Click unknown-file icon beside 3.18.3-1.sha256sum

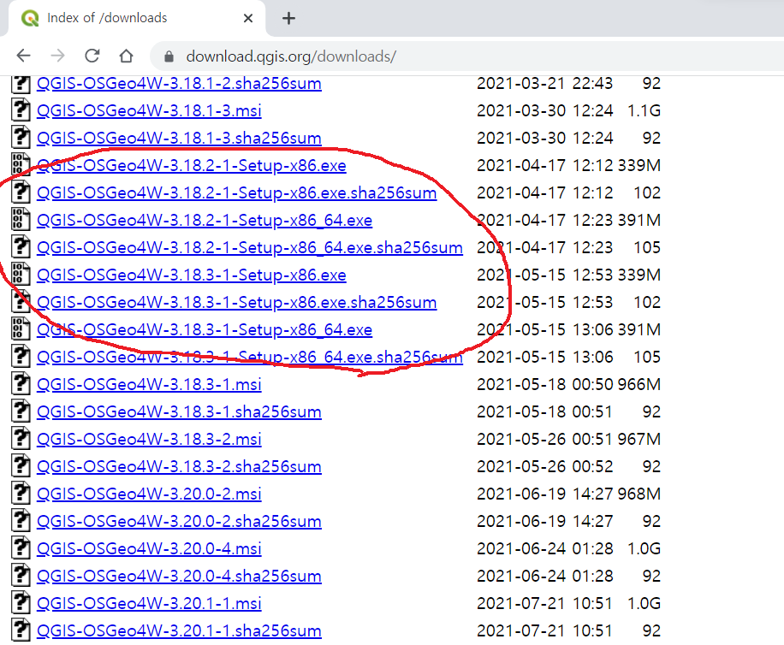point(21,411)
